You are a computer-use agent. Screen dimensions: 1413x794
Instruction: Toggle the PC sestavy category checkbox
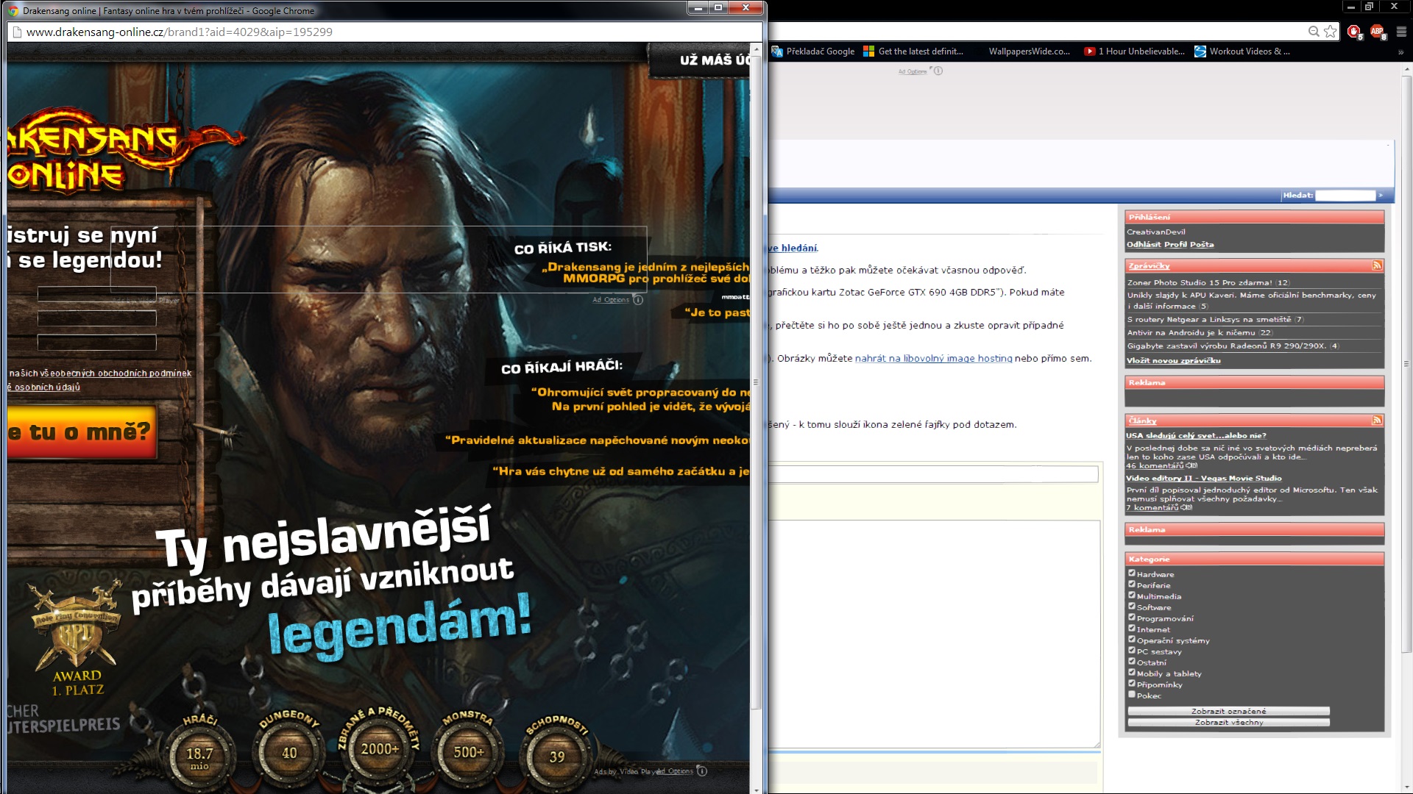(1132, 651)
